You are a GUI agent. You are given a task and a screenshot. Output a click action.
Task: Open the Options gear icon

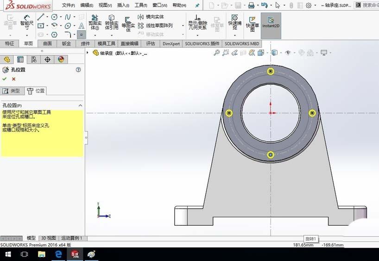(x=309, y=5)
